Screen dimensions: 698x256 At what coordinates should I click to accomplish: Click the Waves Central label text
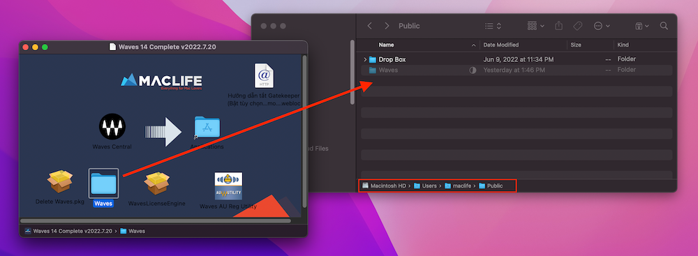point(112,146)
